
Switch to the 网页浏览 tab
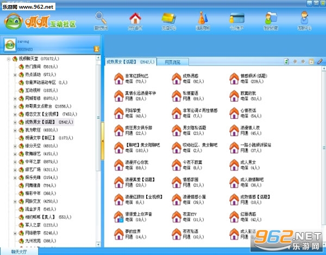[173, 62]
